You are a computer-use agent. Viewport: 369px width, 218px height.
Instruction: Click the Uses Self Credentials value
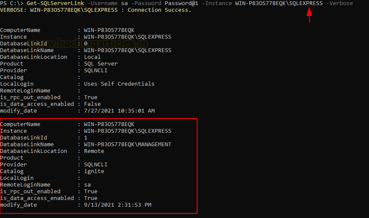pos(119,84)
